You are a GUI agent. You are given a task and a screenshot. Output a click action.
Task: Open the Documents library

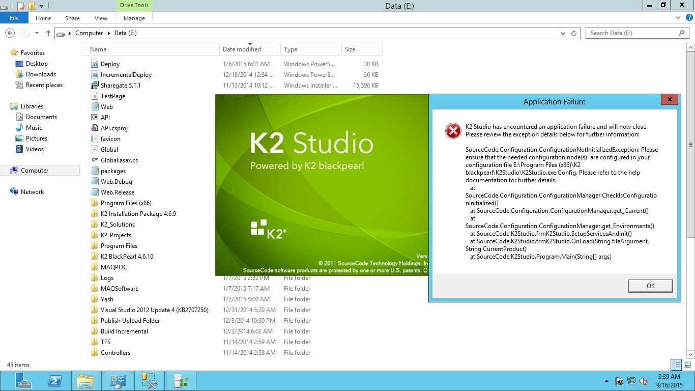click(x=41, y=117)
